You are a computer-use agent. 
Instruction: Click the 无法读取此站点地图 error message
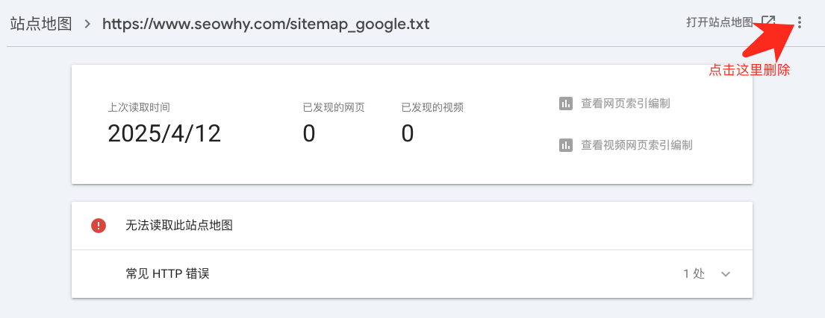tap(179, 225)
